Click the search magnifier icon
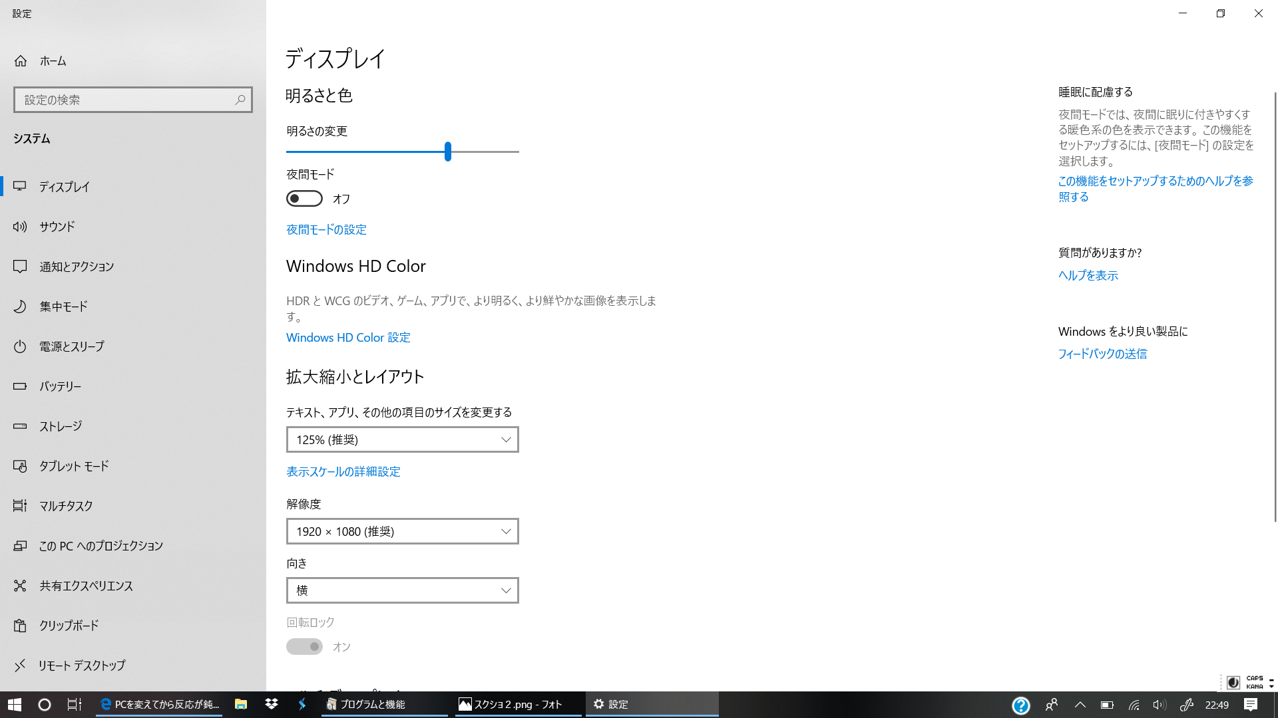Screen dimensions: 1278x718 coord(240,100)
